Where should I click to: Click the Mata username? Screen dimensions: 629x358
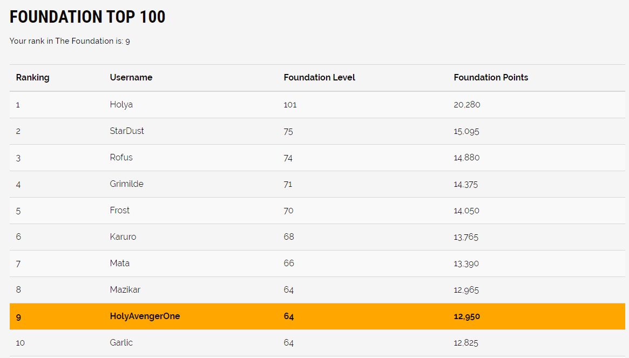coord(119,264)
